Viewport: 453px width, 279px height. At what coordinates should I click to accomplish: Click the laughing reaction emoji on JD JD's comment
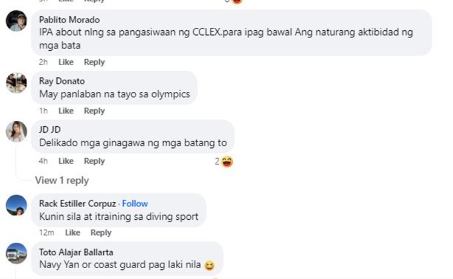[227, 161]
